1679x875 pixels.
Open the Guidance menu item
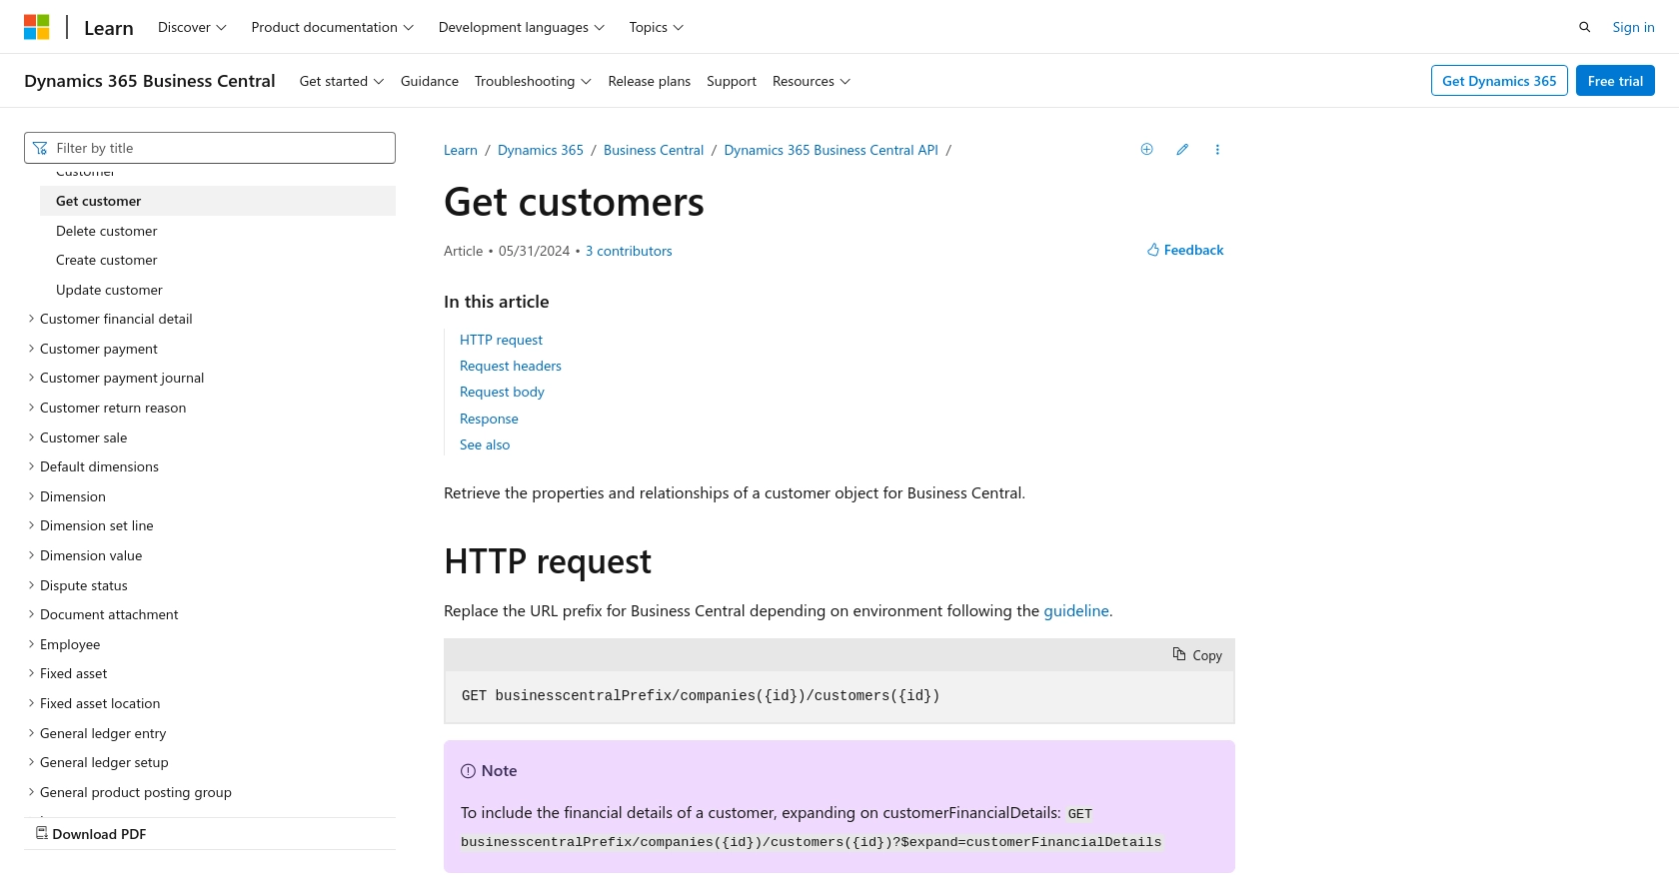430,81
